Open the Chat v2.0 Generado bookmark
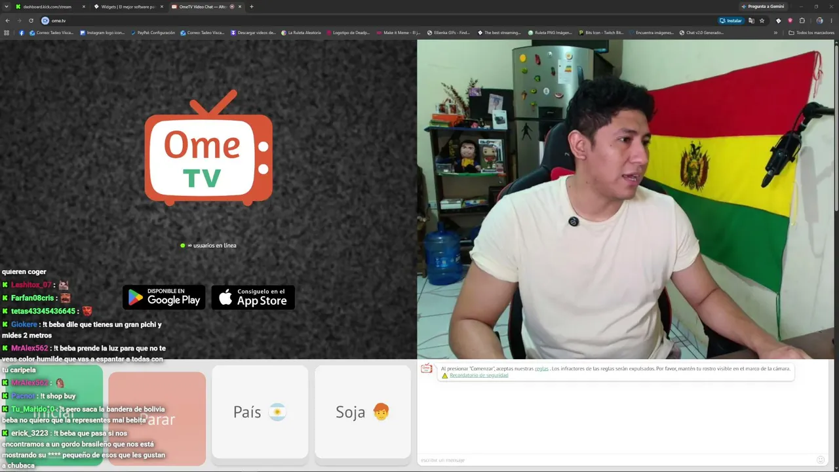Viewport: 839px width, 472px height. coord(701,33)
